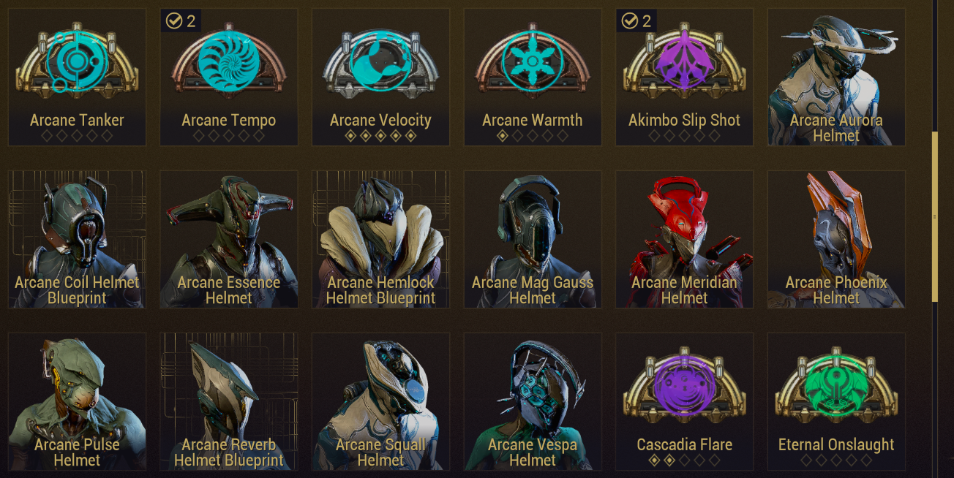The image size is (954, 478).
Task: Click the Arcane Velocity rank diamonds
Action: point(380,136)
